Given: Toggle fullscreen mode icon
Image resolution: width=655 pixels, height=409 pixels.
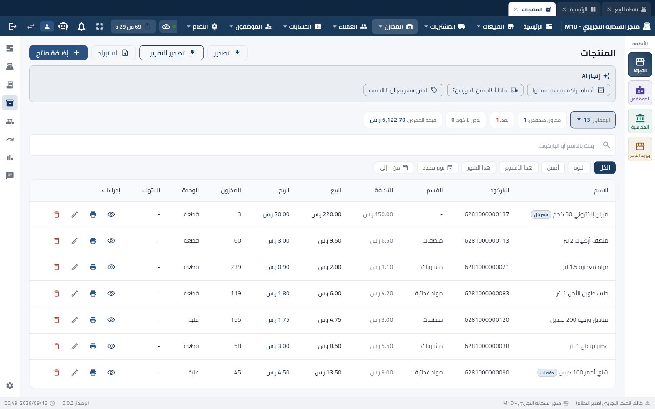Looking at the screenshot, I should coord(100,27).
